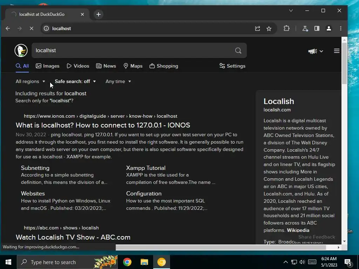The height and width of the screenshot is (269, 359).
Task: Open the profile avatar icon
Action: point(329,28)
